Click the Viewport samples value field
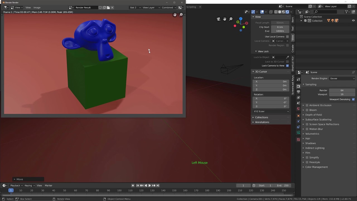The height and width of the screenshot is (201, 357). [342, 94]
